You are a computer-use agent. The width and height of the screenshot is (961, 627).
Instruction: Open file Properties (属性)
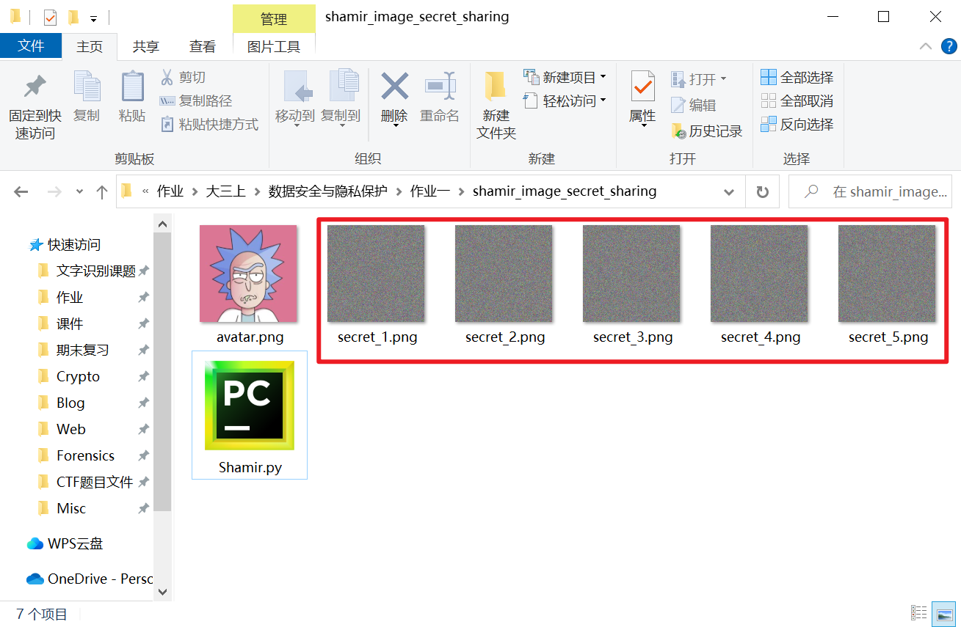tap(642, 95)
